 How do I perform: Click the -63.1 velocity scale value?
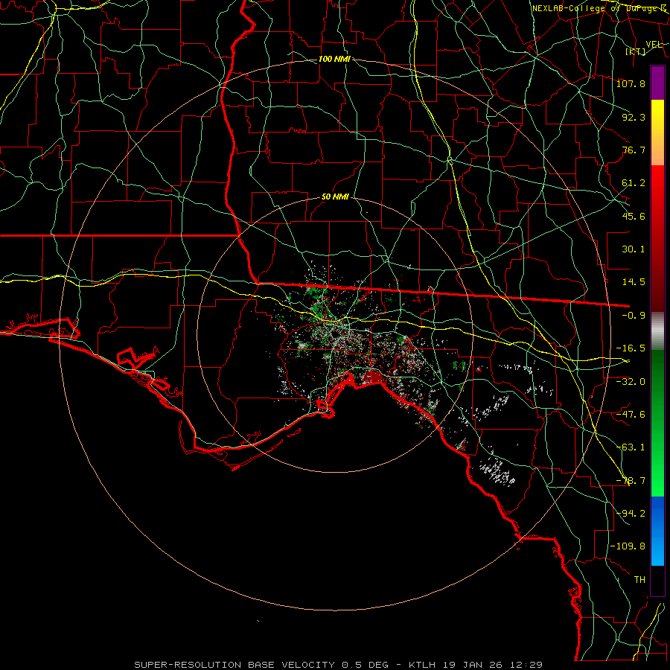click(631, 447)
